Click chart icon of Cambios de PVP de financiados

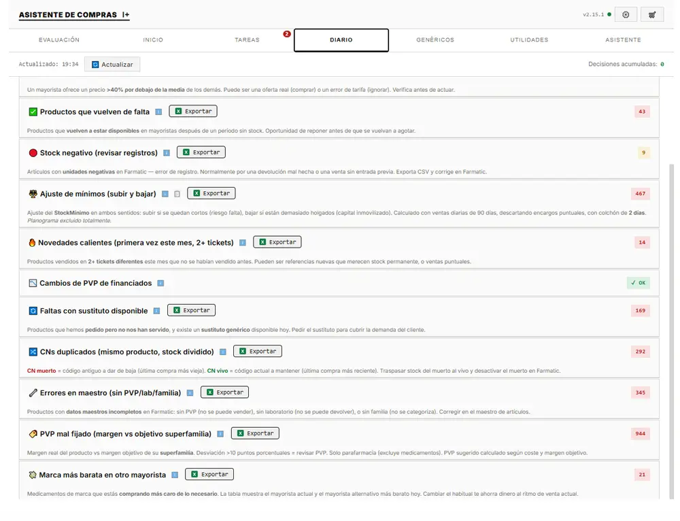pyautogui.click(x=33, y=283)
